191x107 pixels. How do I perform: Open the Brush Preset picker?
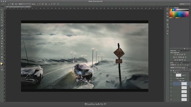[8, 4]
